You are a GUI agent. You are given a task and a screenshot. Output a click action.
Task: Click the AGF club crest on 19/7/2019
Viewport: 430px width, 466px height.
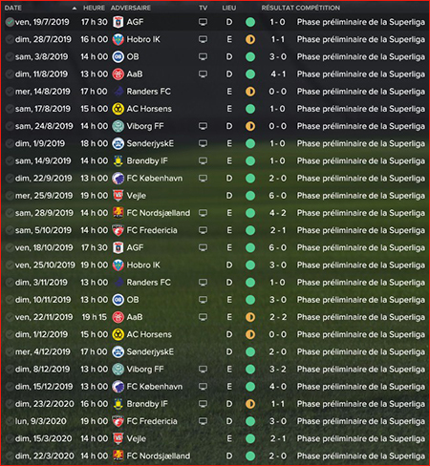(118, 22)
